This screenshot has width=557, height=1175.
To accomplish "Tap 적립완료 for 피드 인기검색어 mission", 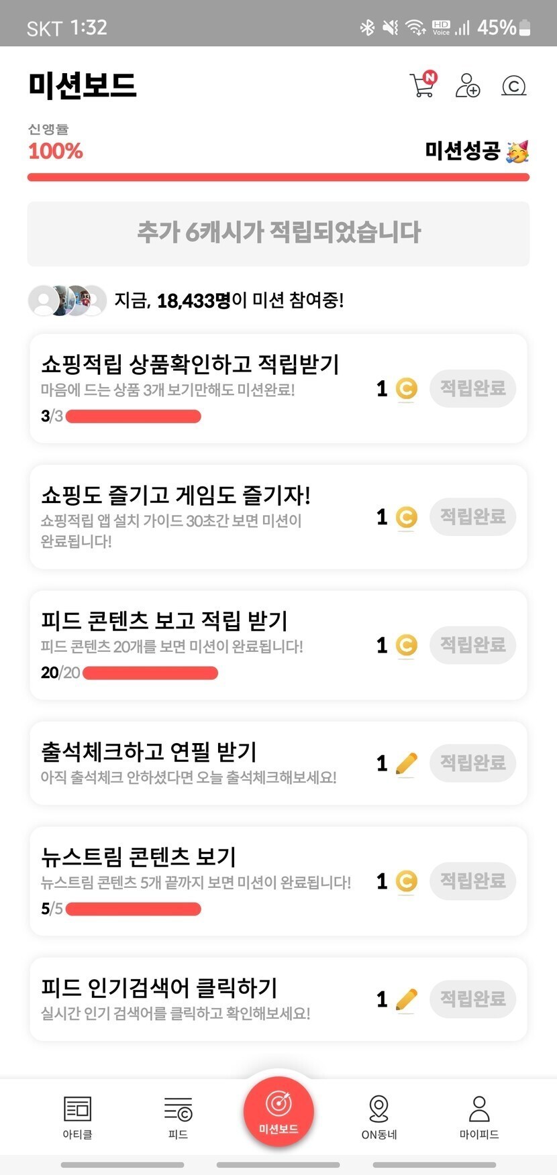I will coord(472,999).
